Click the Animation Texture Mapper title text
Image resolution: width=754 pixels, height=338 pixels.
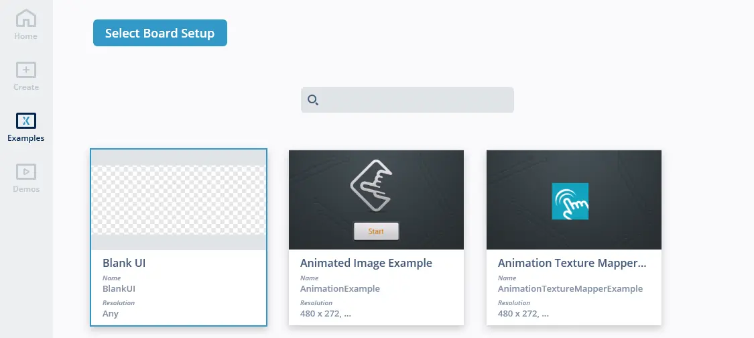pos(572,263)
